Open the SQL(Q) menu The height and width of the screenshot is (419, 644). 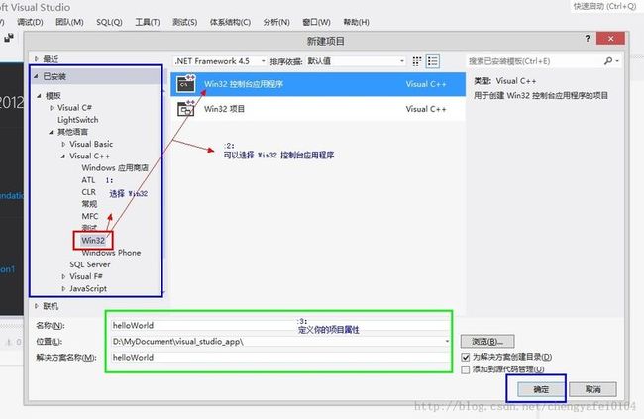109,22
